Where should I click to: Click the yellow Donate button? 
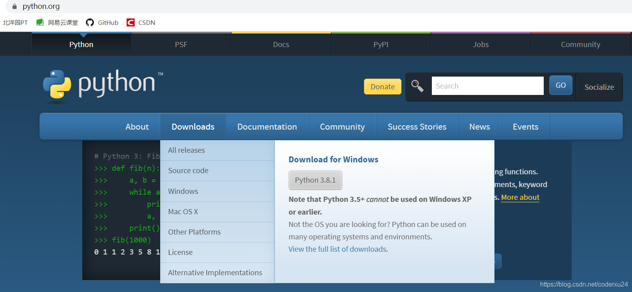383,87
